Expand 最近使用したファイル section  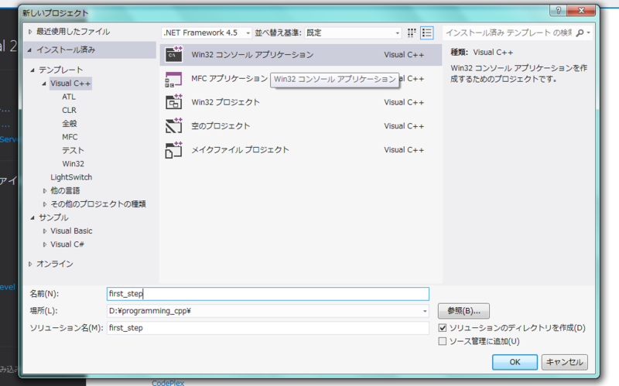click(x=30, y=32)
